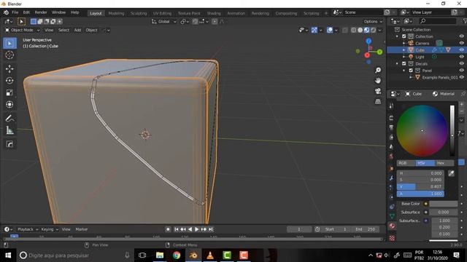Open the overlays options dropdown arrow
Viewport: 467px width, 262px height.
[336, 30]
